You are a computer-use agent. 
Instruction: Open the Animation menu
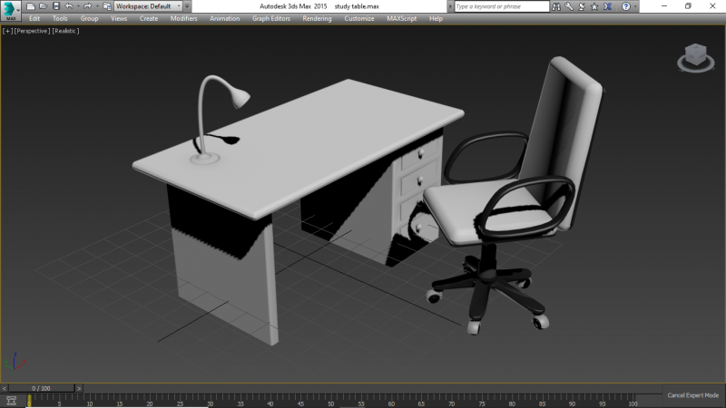point(224,18)
